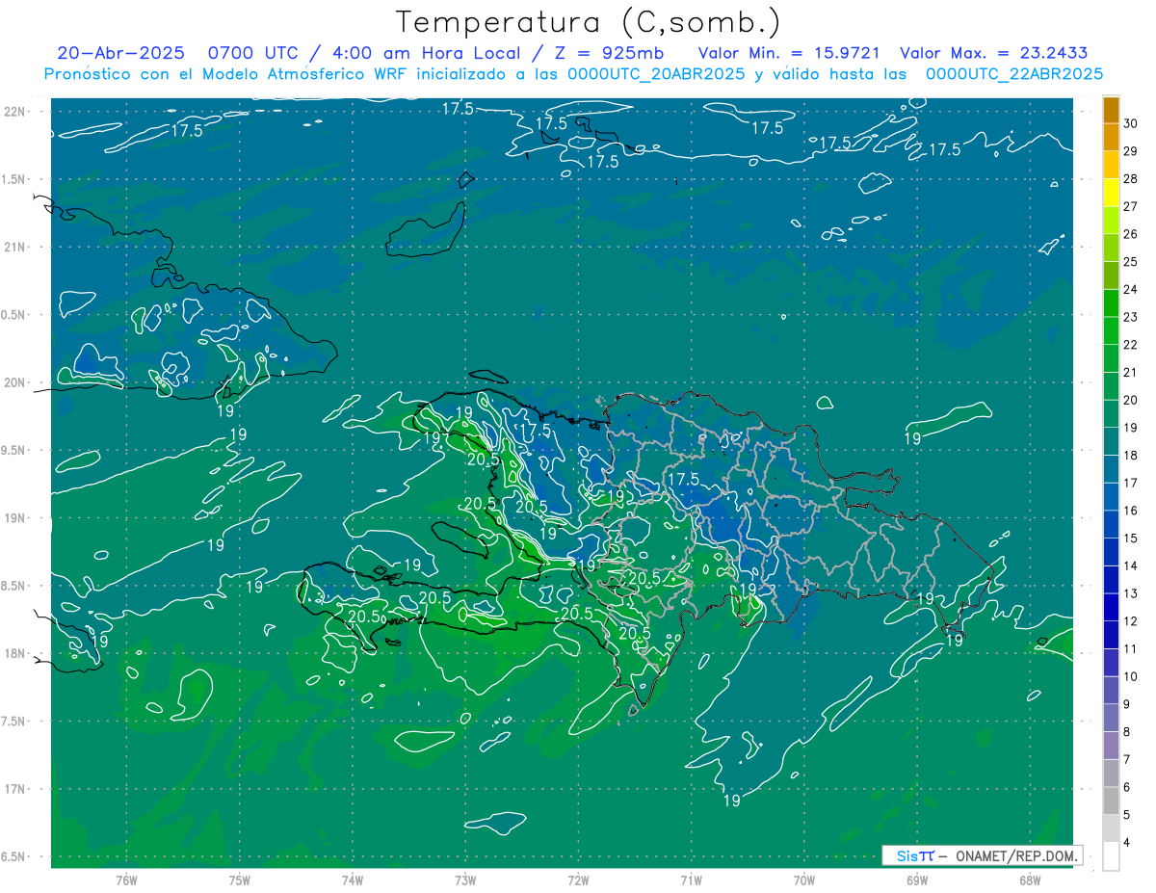Viewport: 1156px width, 893px height.
Task: Select the "Z = 925mb" level text
Action: tap(611, 53)
